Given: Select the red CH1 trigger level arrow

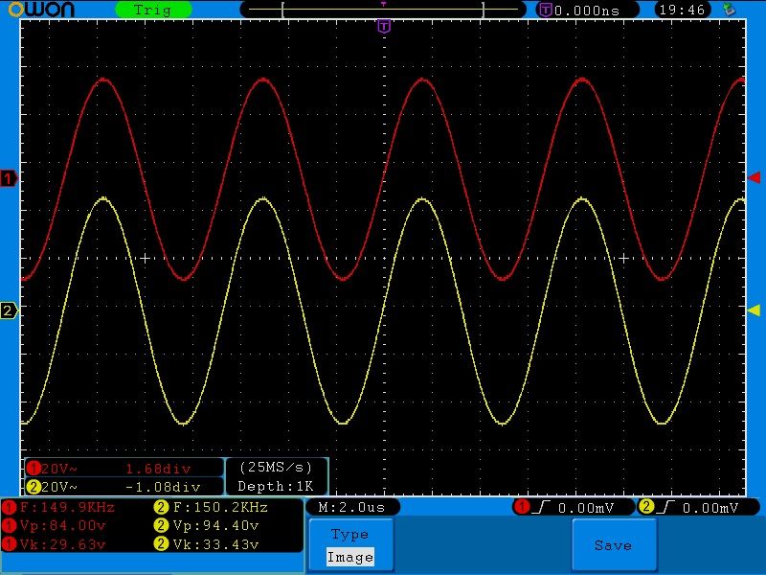Looking at the screenshot, I should point(755,178).
